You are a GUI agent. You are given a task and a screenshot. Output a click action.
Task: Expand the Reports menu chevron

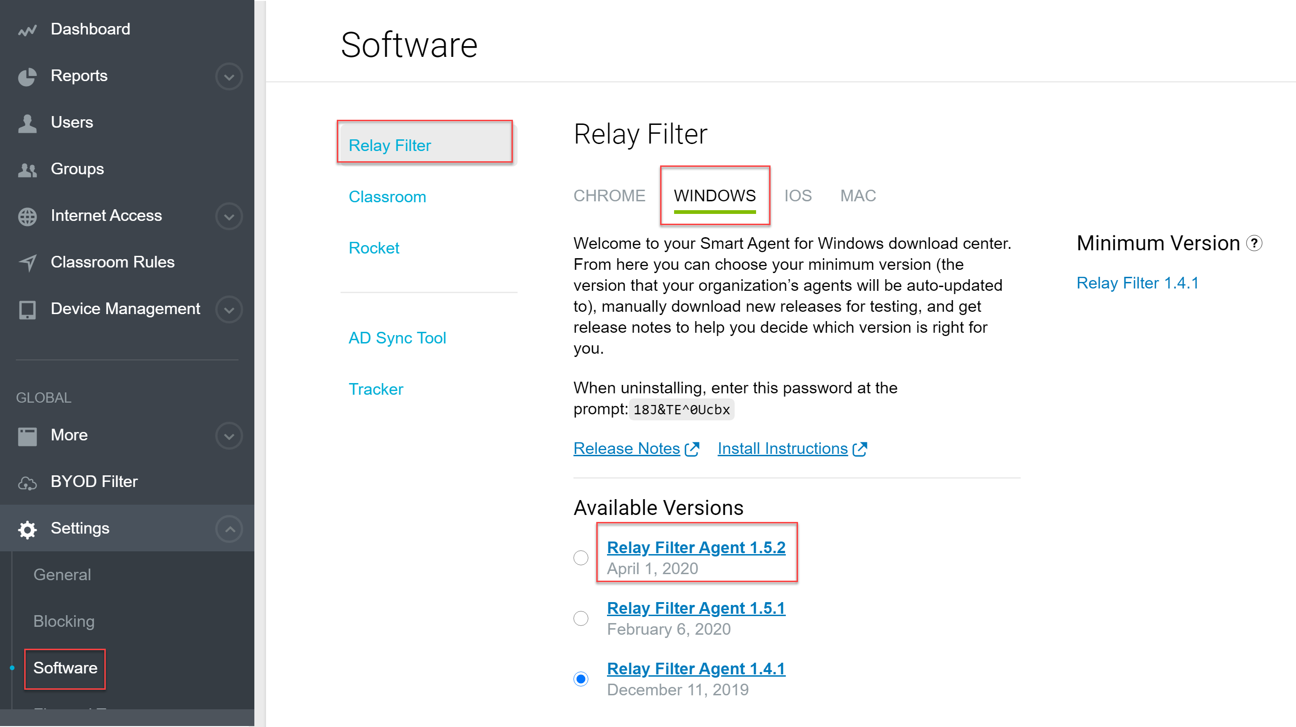click(229, 76)
